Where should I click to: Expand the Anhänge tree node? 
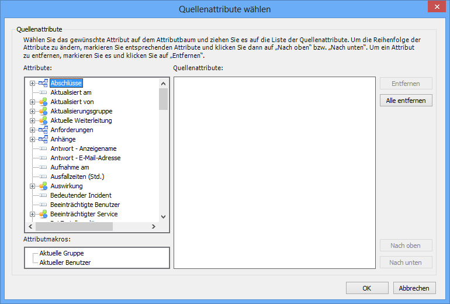point(33,139)
